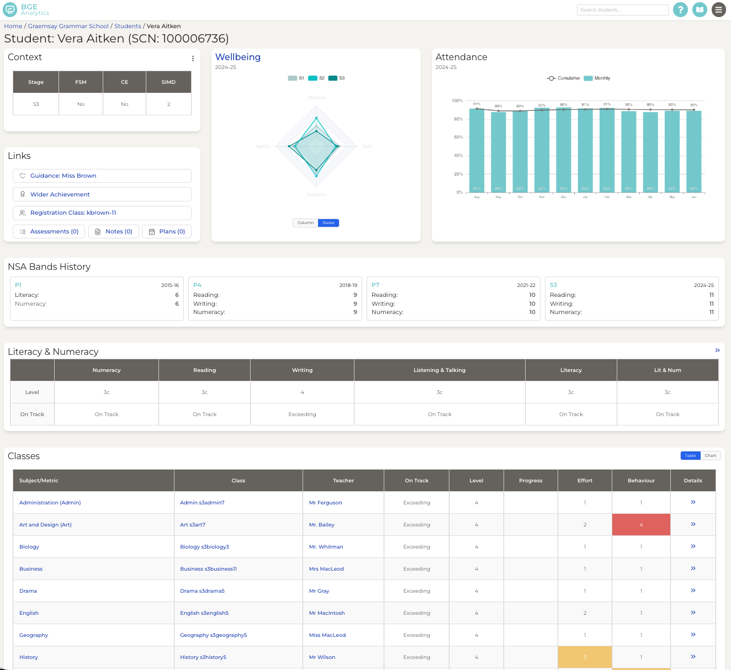
Task: Open the Context panel three-dot menu
Action: [193, 58]
